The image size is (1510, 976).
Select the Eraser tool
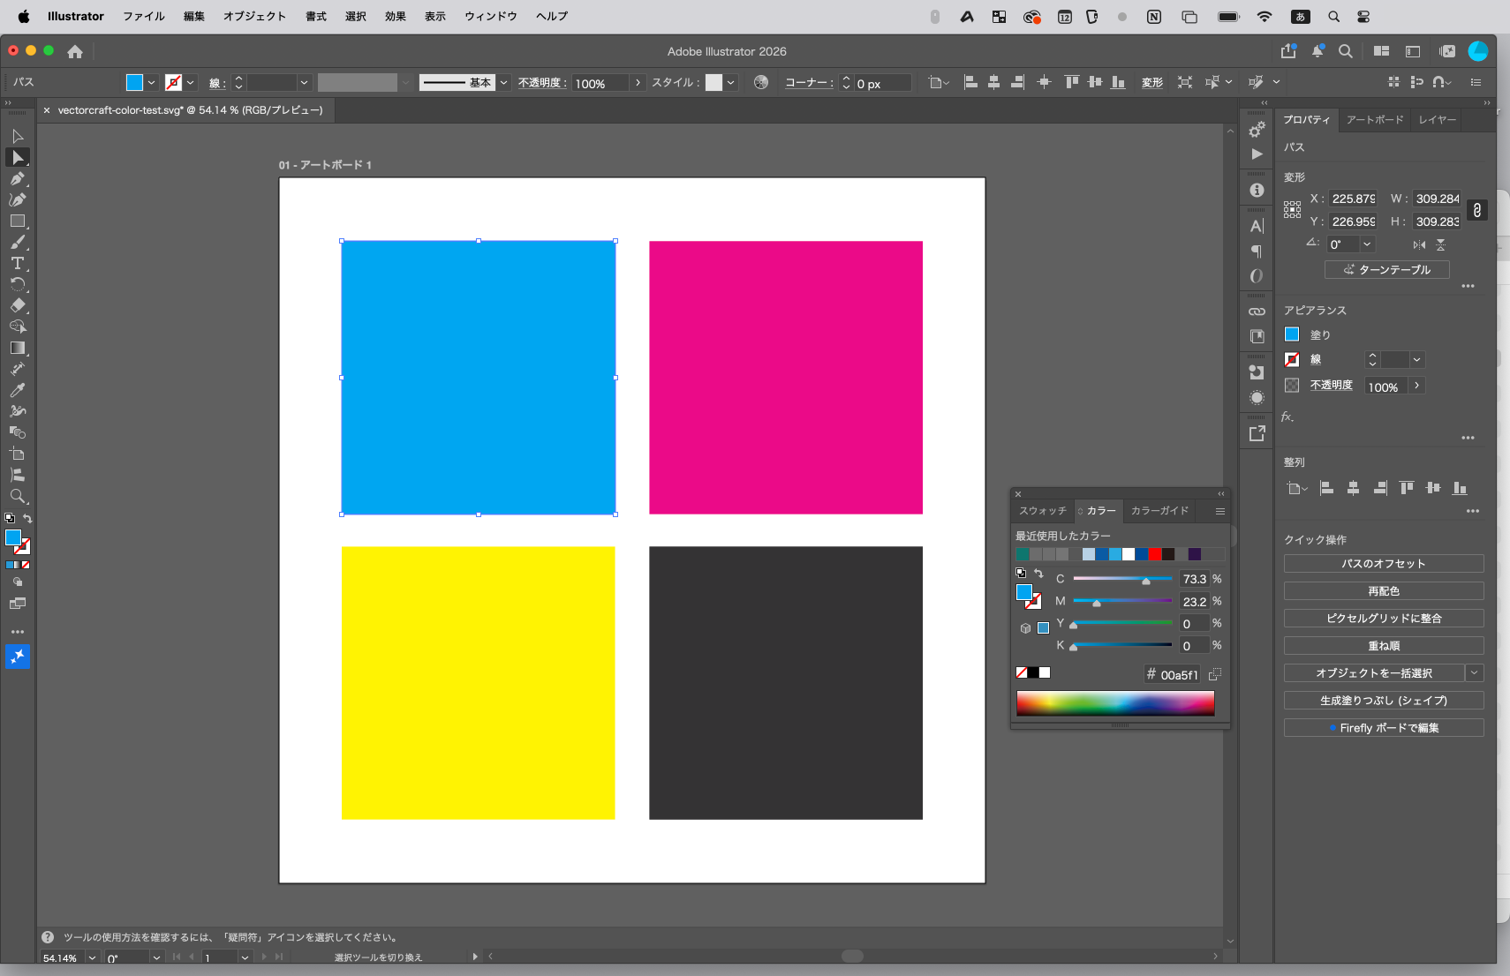17,305
